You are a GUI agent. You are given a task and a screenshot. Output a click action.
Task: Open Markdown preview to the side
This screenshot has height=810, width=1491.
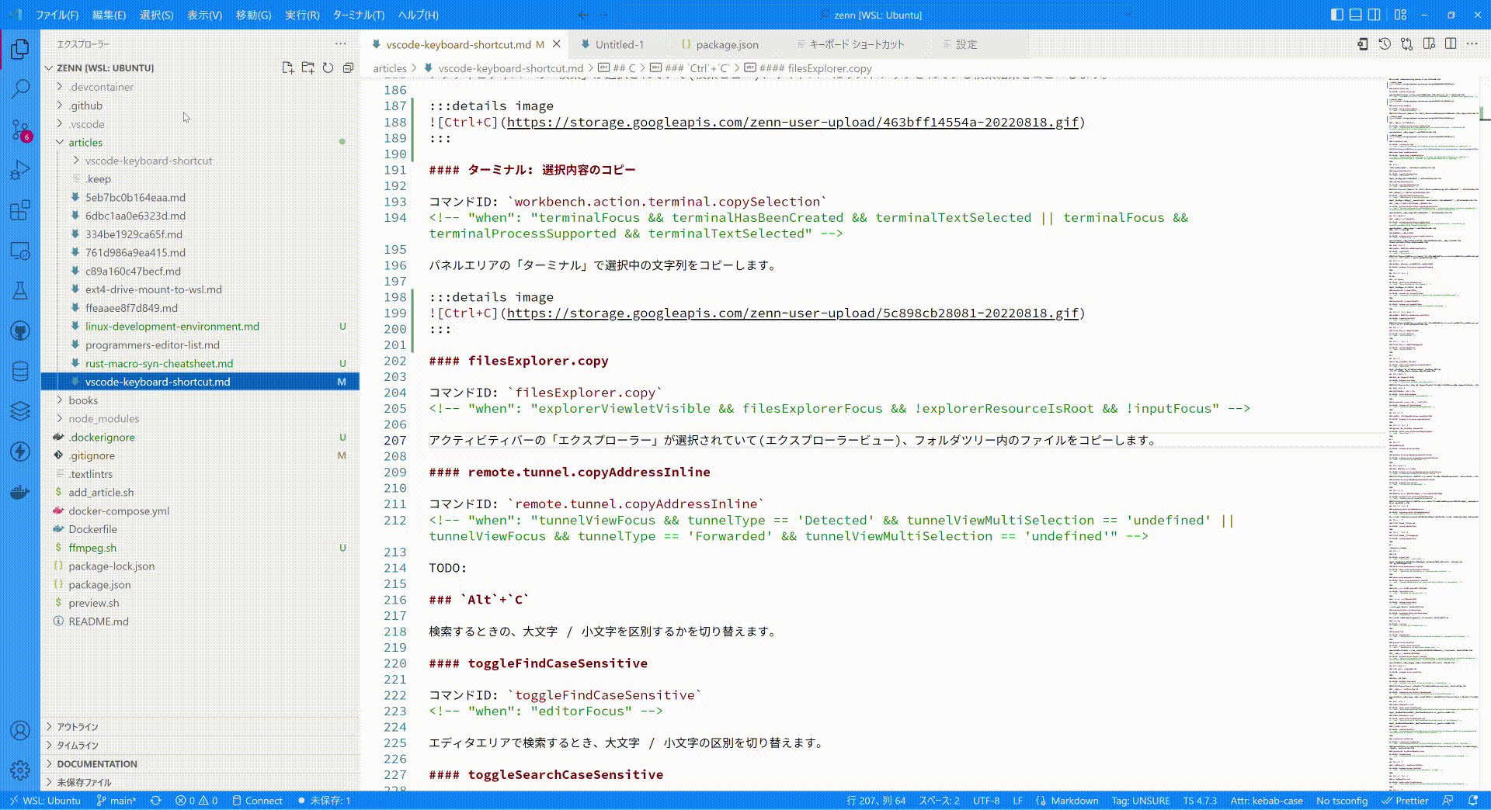[x=1429, y=44]
